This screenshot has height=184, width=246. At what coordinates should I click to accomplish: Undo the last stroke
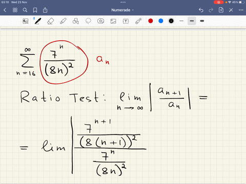pyautogui.click(x=201, y=10)
